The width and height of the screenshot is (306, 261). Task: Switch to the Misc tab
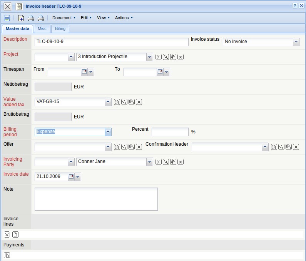point(42,29)
